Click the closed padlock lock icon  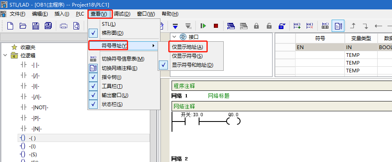tap(256, 26)
